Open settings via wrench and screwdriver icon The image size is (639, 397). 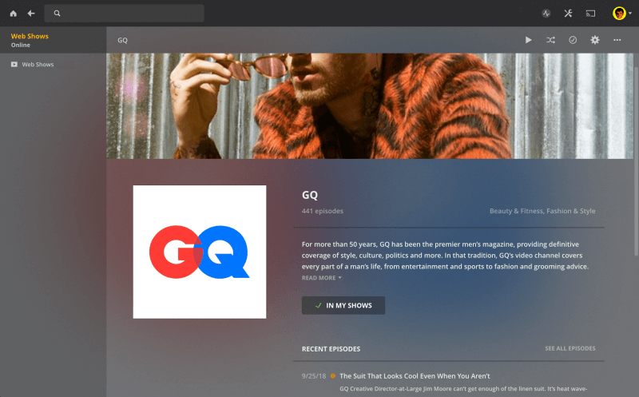point(568,14)
